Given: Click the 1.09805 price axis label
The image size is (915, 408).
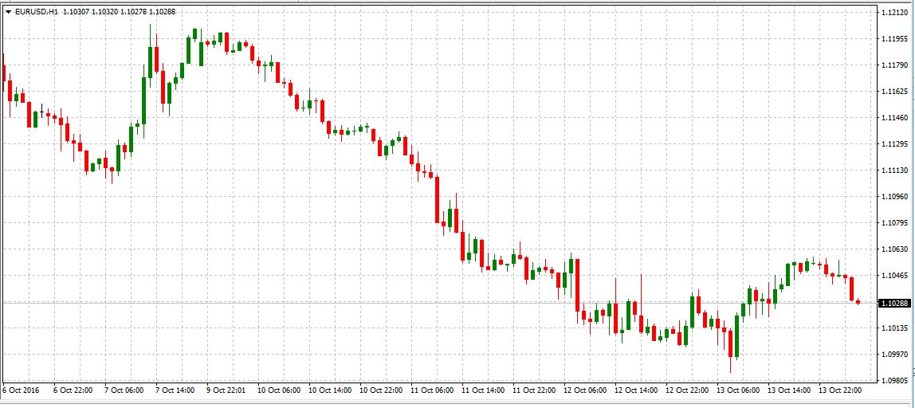Looking at the screenshot, I should 895,380.
